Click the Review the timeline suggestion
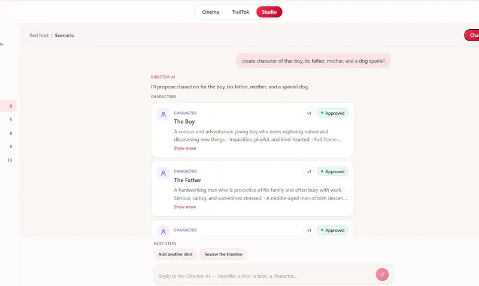Screen dimensions: 479x286 pos(223,254)
